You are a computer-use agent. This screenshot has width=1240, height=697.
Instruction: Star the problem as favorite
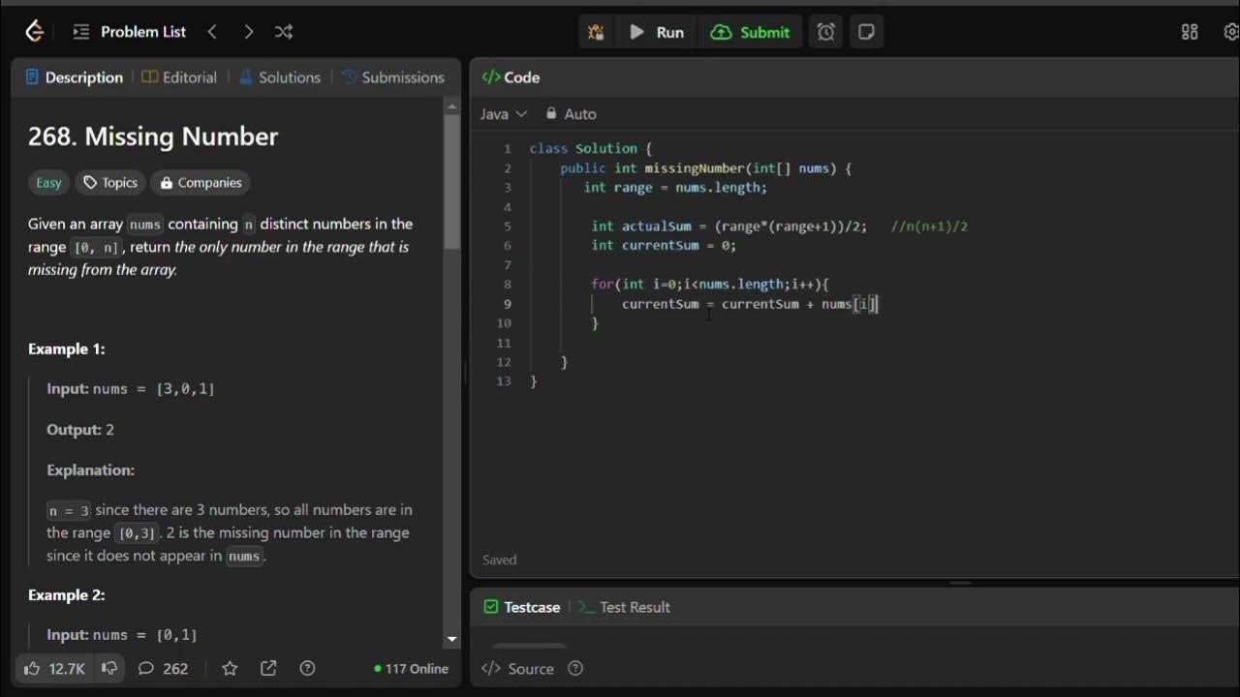[230, 668]
